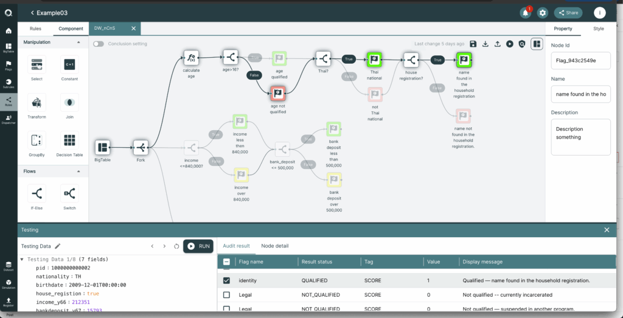Screen dimensions: 623x318
Task: Open the notifications bell
Action: click(x=526, y=13)
